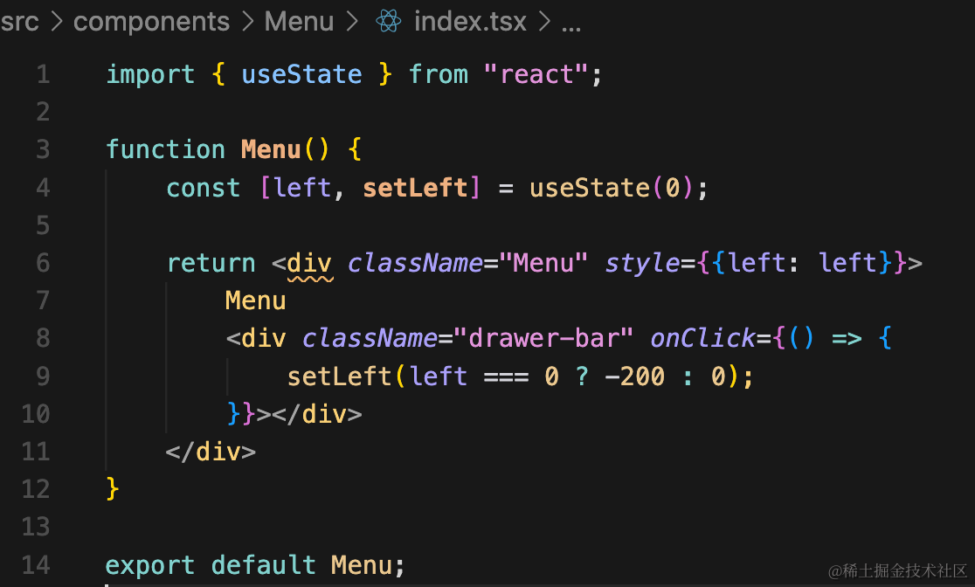Click the React icon beside index.tsx
The height and width of the screenshot is (587, 975).
[389, 21]
